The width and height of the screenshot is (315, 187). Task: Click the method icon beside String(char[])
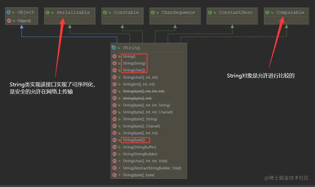(x=115, y=70)
